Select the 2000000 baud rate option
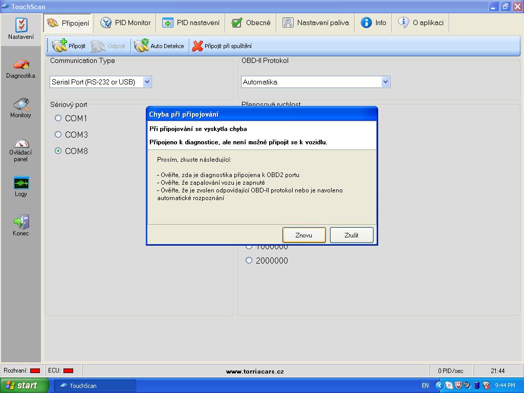The image size is (524, 393). coord(249,260)
